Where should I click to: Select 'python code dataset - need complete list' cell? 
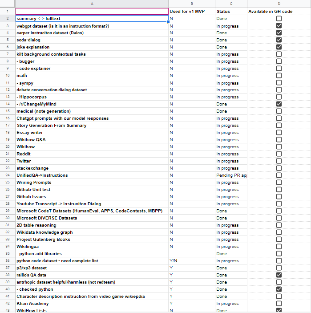(92, 261)
